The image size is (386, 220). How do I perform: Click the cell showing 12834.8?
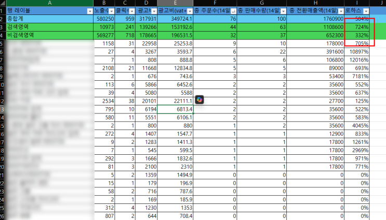[175, 68]
